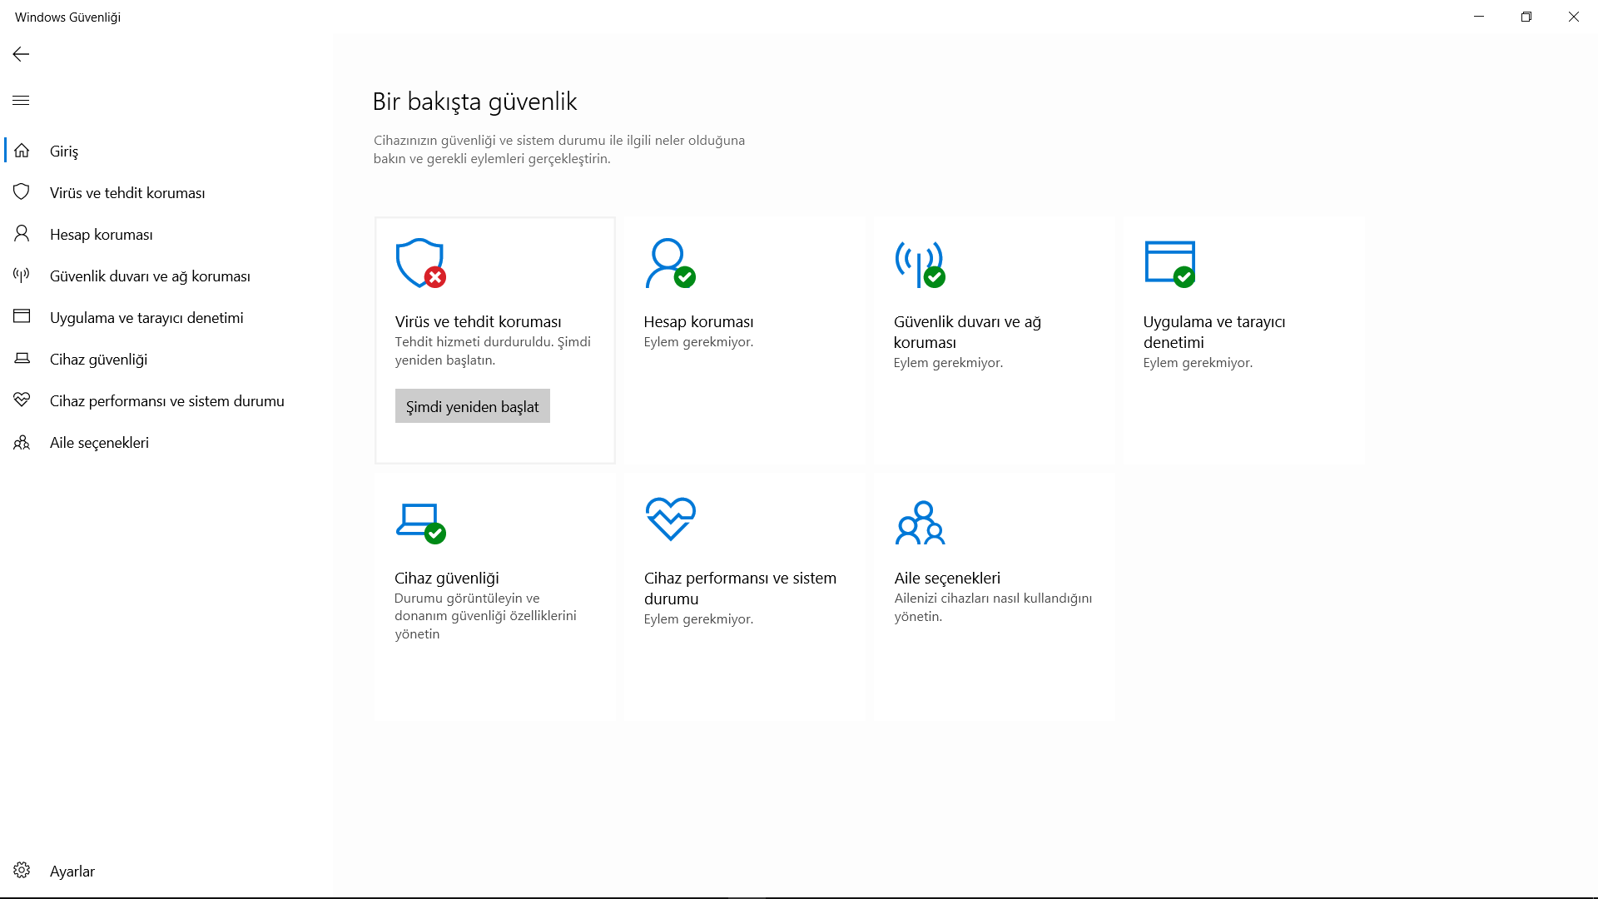Minimize the Windows Güvenliği window
Screen dimensions: 1598x899
tap(1479, 17)
